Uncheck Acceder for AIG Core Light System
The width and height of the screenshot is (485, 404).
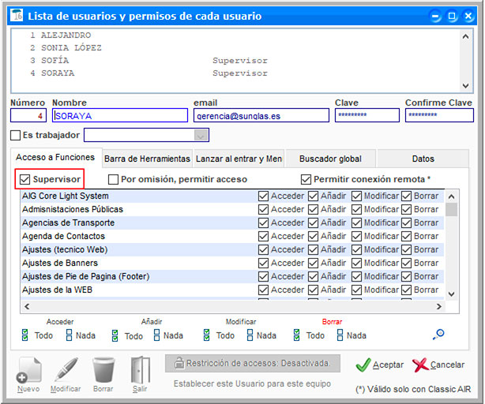[x=263, y=196]
